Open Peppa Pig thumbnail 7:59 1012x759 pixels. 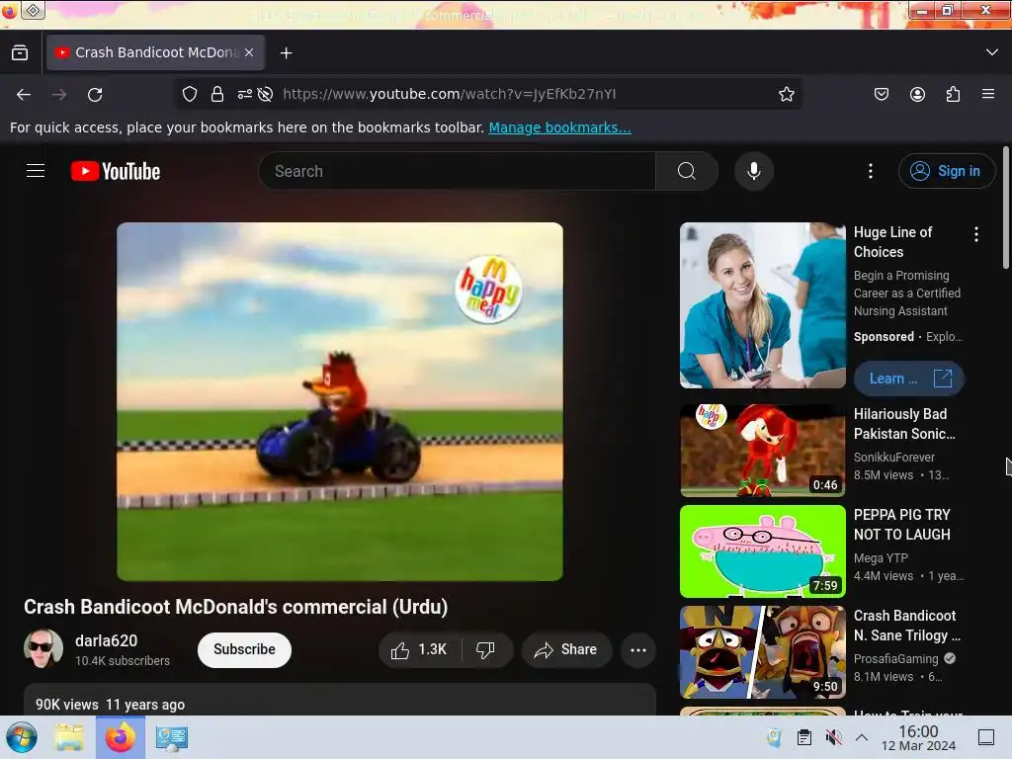click(762, 551)
